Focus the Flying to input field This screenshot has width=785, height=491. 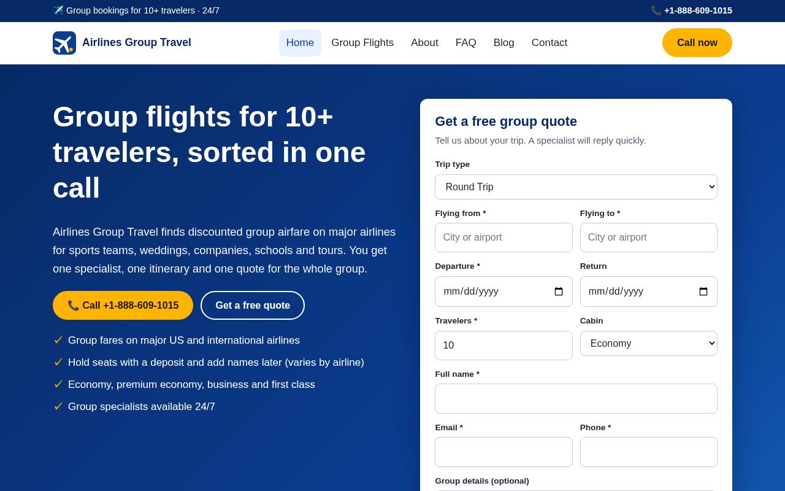pyautogui.click(x=649, y=238)
